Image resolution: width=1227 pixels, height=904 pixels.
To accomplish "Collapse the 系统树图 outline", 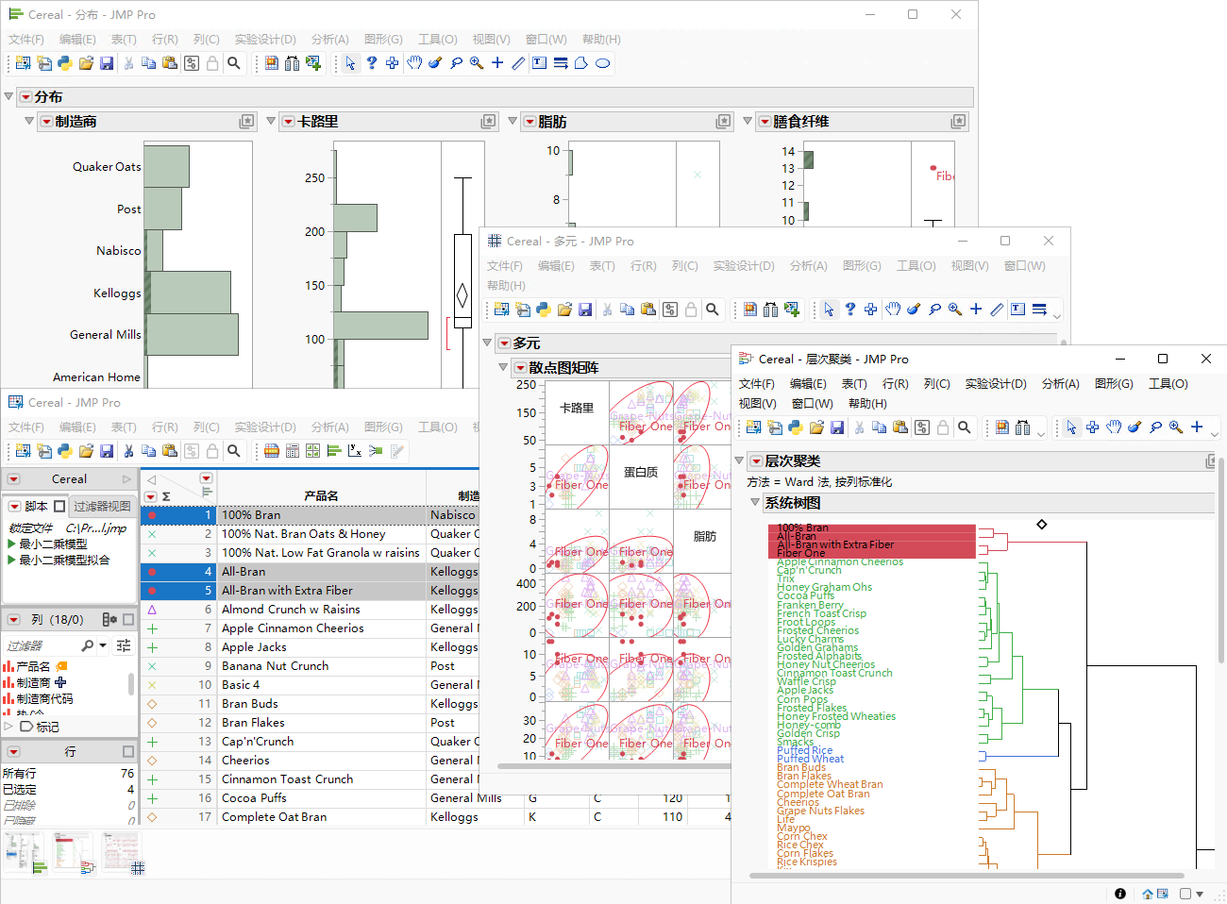I will (755, 502).
